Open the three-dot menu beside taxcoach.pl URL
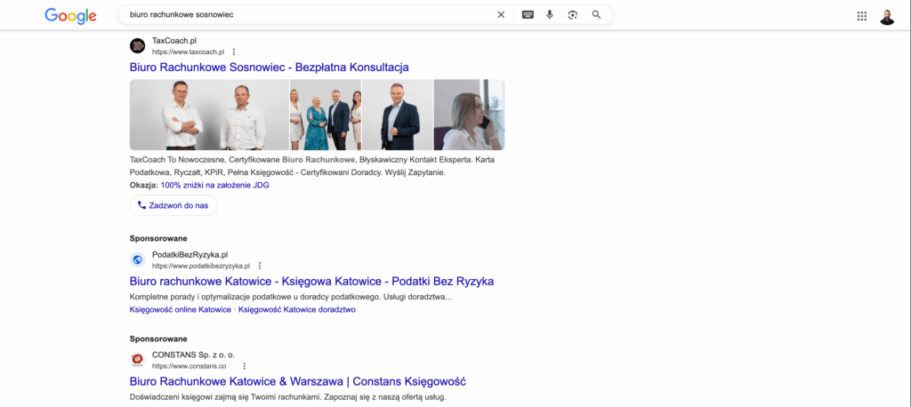The image size is (911, 407). pos(234,52)
